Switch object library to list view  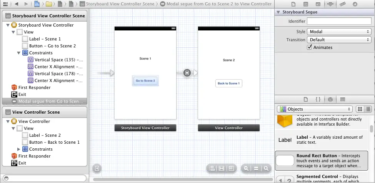(368, 109)
